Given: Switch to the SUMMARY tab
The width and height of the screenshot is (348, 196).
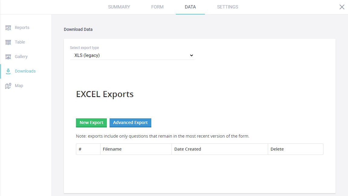Looking at the screenshot, I should click(x=119, y=7).
